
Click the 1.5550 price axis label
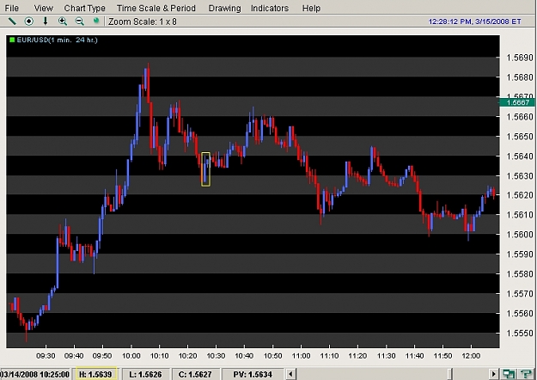coord(520,333)
